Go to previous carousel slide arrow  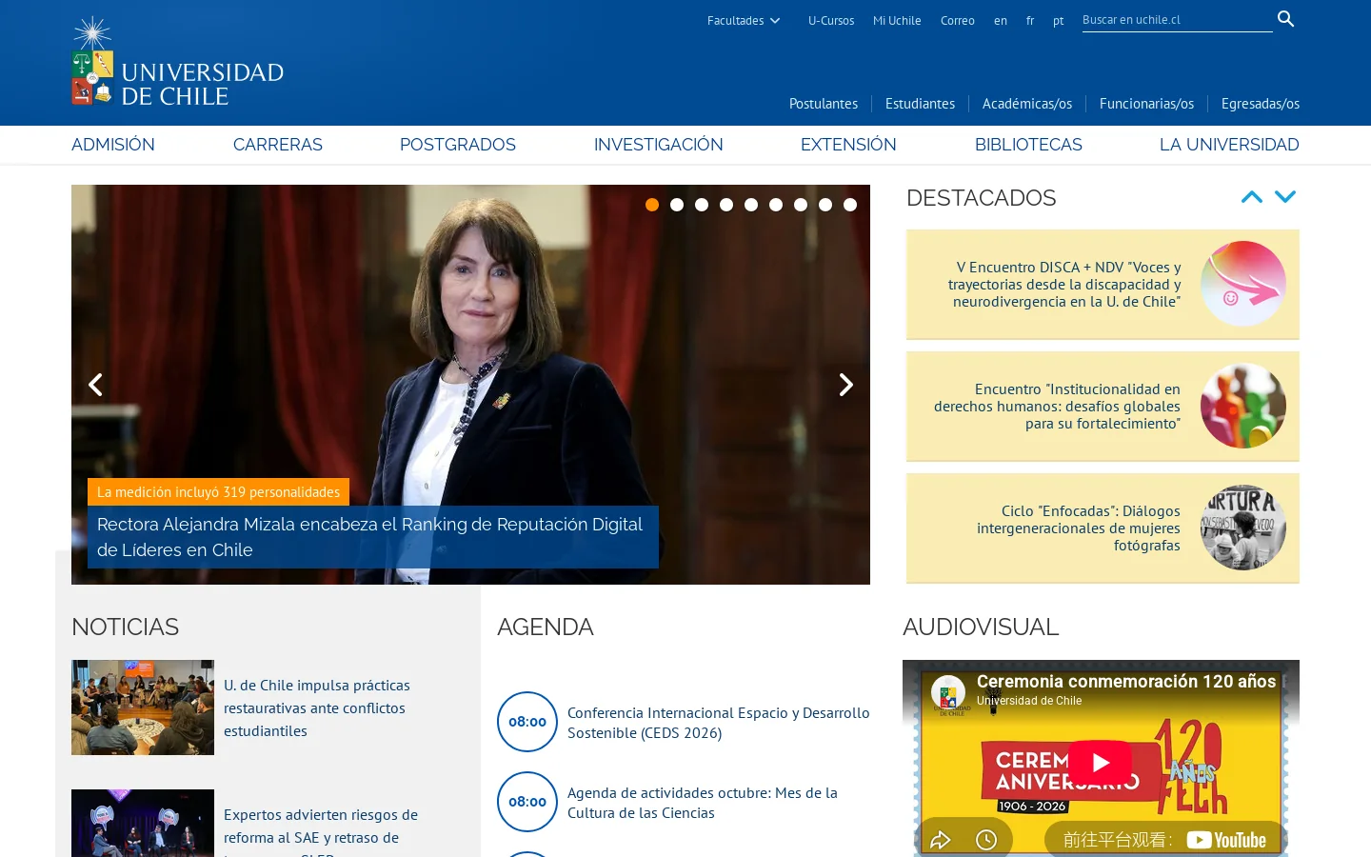coord(95,385)
